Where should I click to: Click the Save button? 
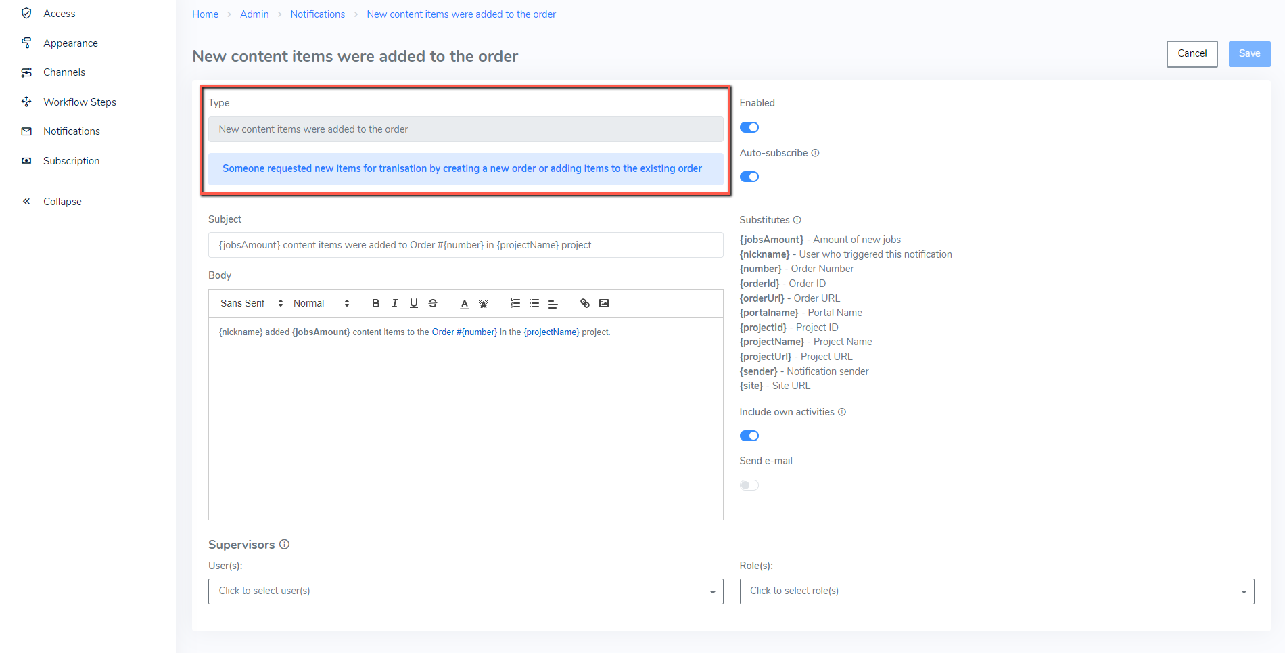tap(1250, 54)
